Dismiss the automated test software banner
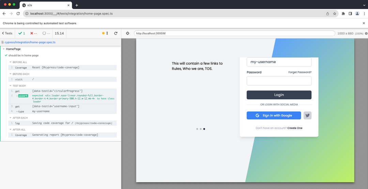Viewport: 368px width, 189px height. (x=364, y=23)
